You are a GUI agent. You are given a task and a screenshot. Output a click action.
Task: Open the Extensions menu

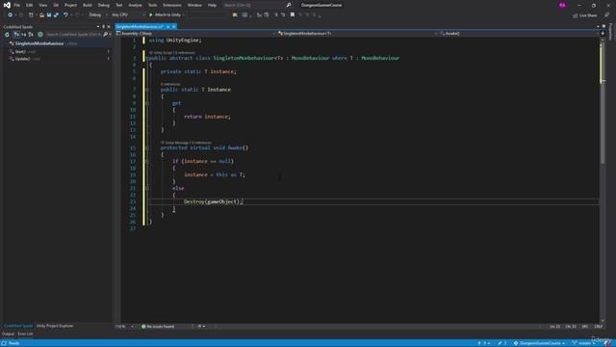coord(172,5)
